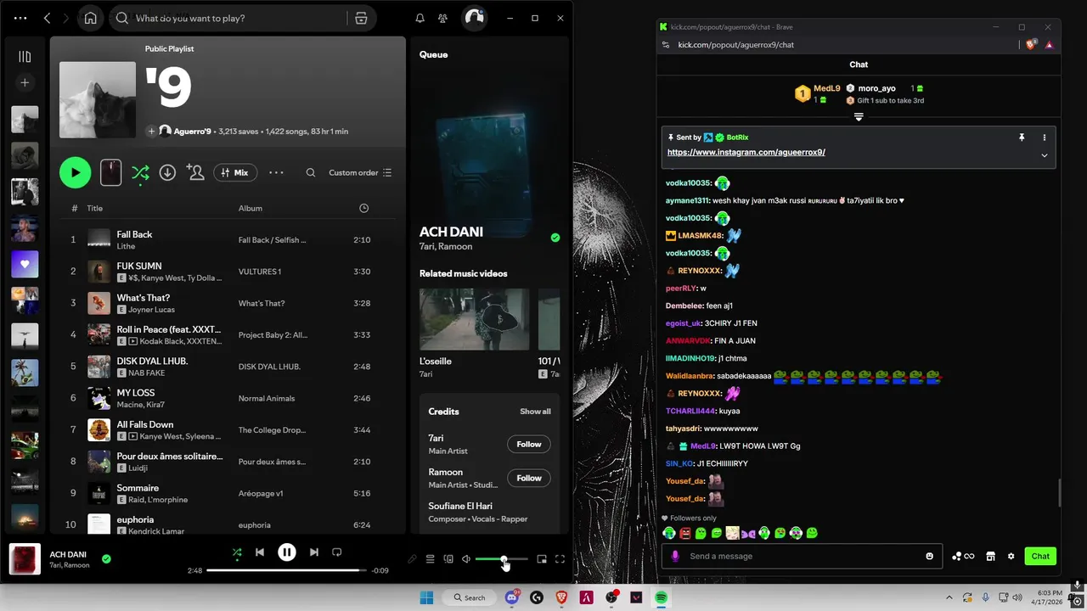Open the playlist's three-dot more options
The image size is (1087, 611).
tap(276, 172)
